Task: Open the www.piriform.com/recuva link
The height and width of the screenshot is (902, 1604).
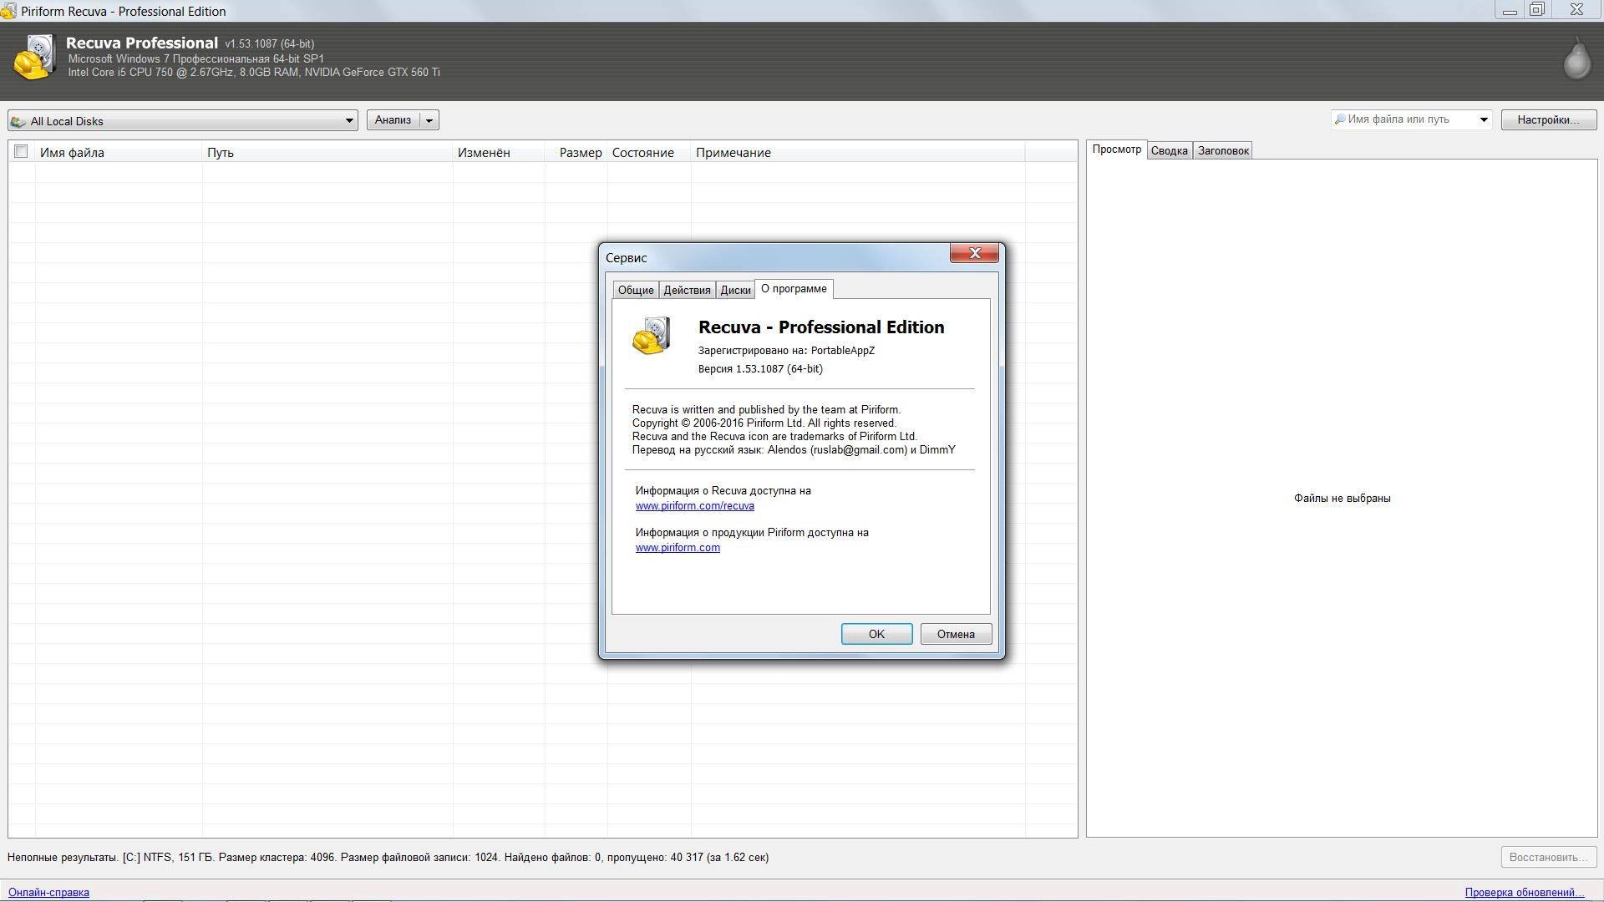Action: pyautogui.click(x=694, y=506)
